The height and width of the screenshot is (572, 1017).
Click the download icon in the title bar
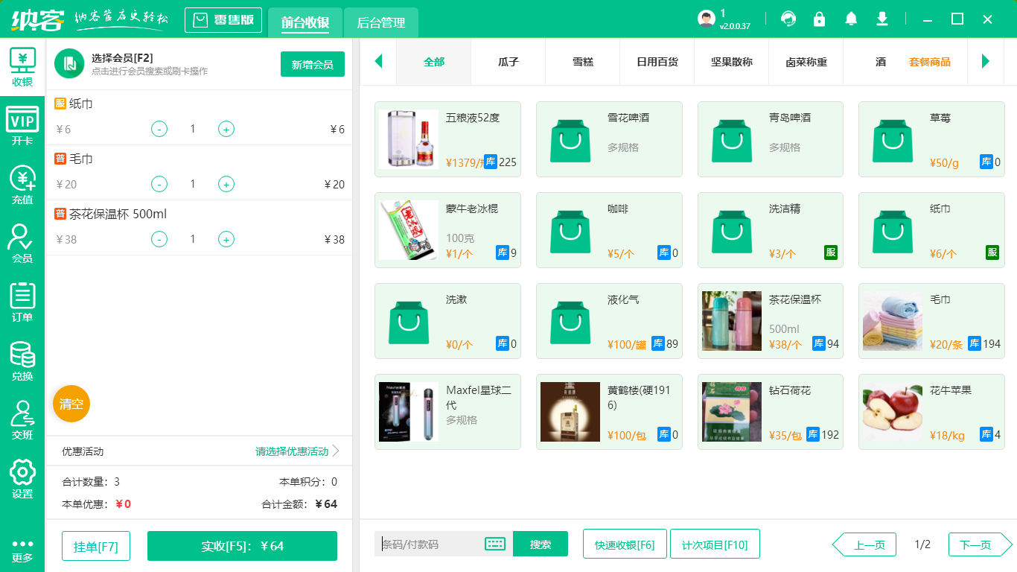click(881, 18)
